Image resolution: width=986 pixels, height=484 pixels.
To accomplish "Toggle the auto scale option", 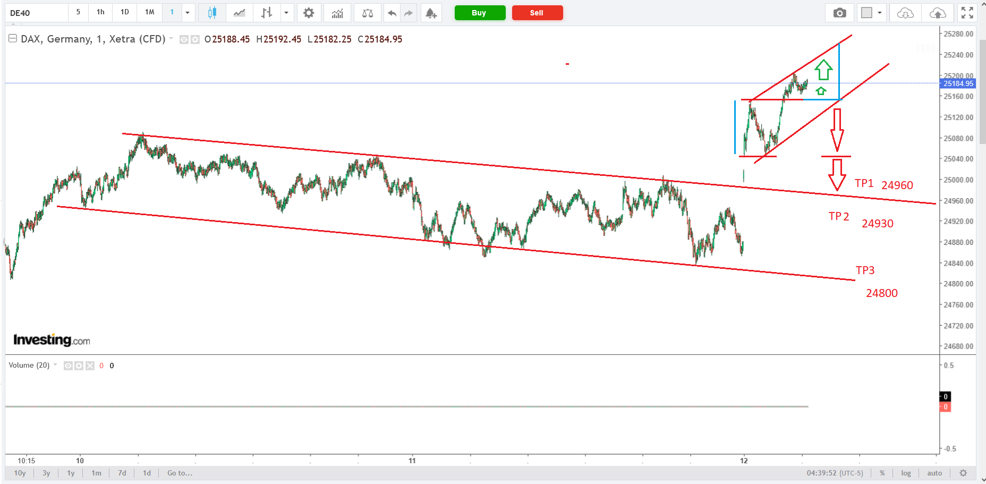I will pyautogui.click(x=934, y=473).
